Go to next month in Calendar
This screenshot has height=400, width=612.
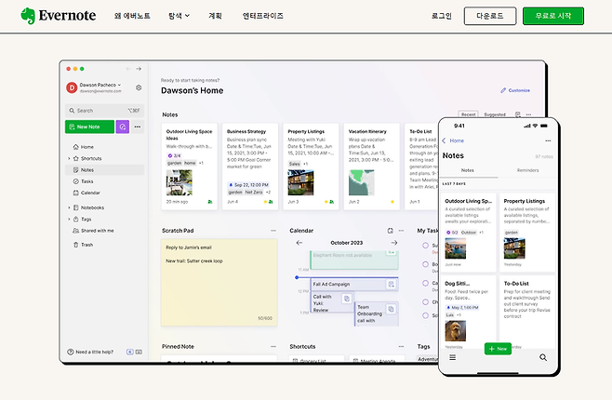click(394, 243)
